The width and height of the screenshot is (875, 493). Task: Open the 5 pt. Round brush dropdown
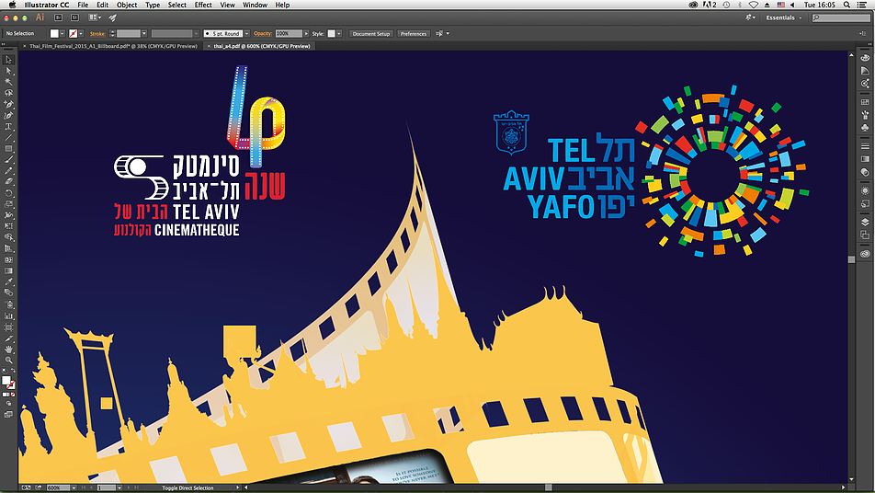246,34
